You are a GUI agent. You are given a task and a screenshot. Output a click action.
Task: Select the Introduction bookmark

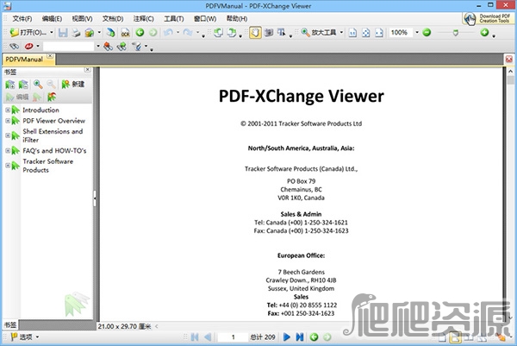click(40, 110)
